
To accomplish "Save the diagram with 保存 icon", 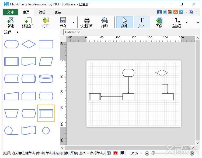I will 63,22.
